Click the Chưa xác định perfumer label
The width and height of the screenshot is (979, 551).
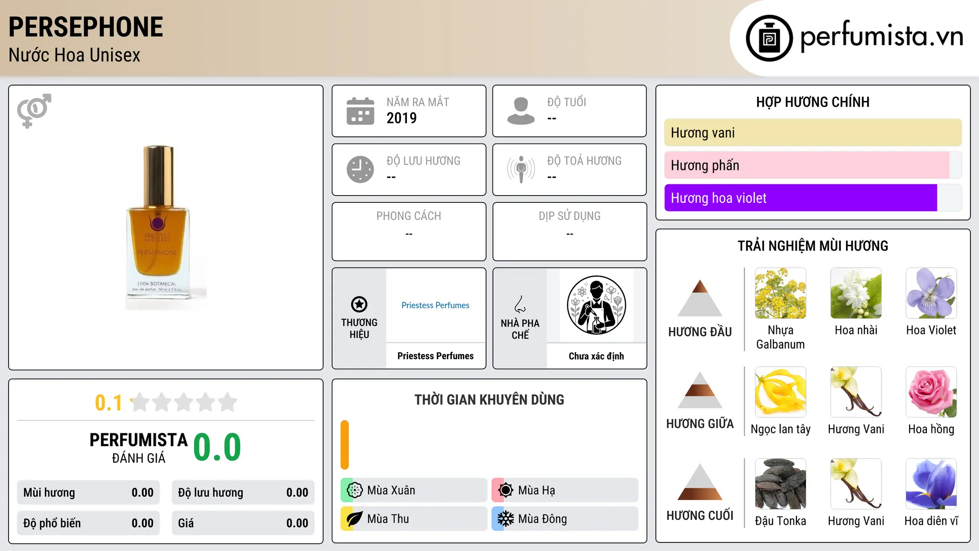click(x=596, y=356)
